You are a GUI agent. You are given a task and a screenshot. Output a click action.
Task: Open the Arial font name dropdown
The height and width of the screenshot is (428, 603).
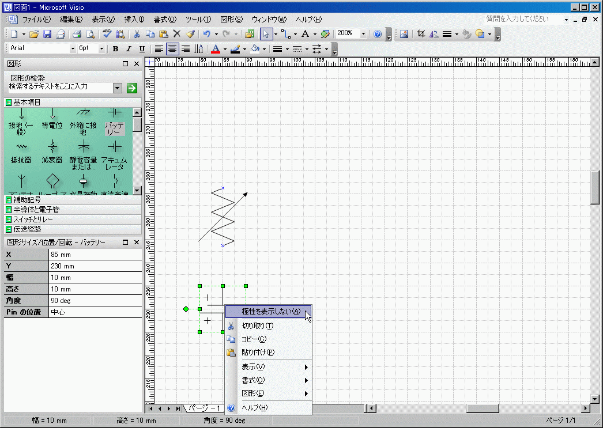click(73, 49)
